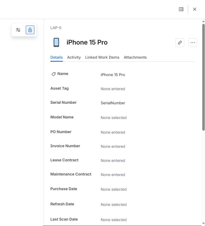Click the Model Name label
This screenshot has width=205, height=226.
pos(62,117)
